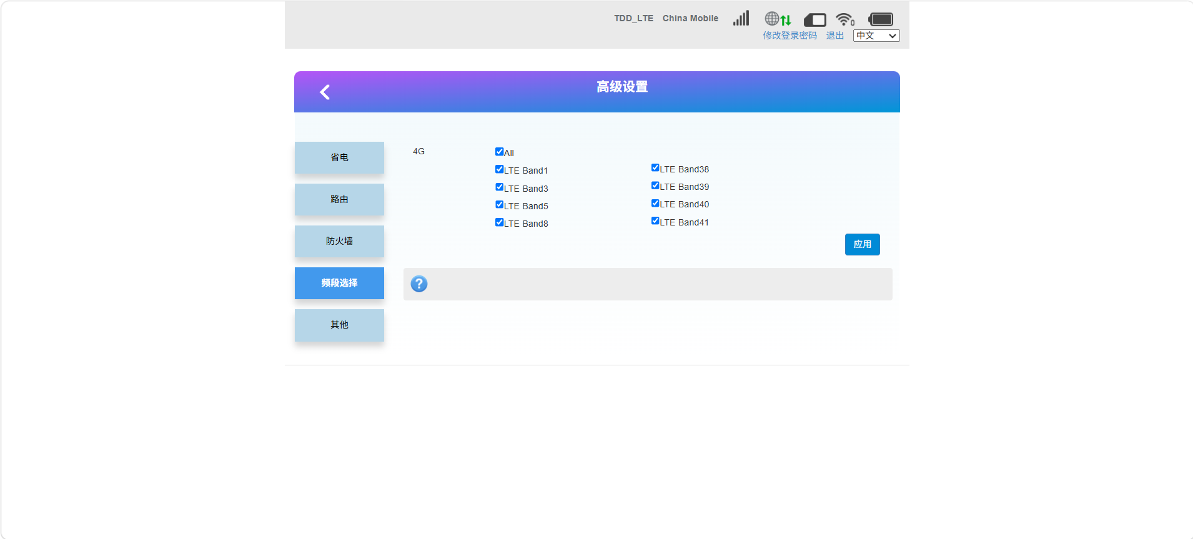Click the SIM card status icon
1193x539 pixels.
pyautogui.click(x=815, y=20)
